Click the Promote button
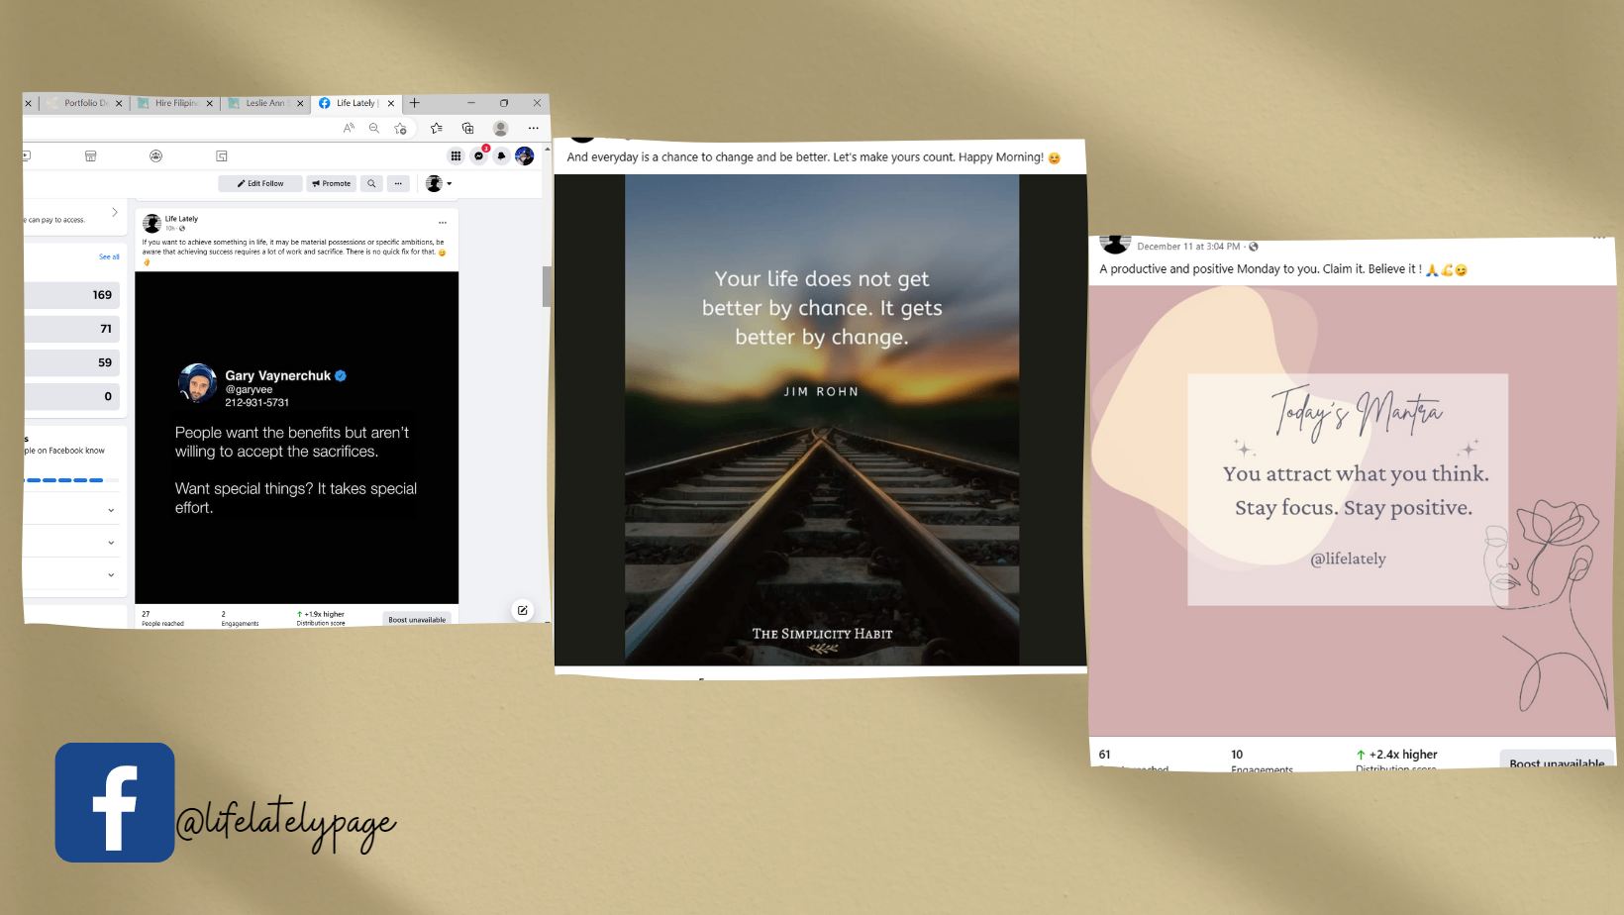1624x915 pixels. (x=332, y=183)
